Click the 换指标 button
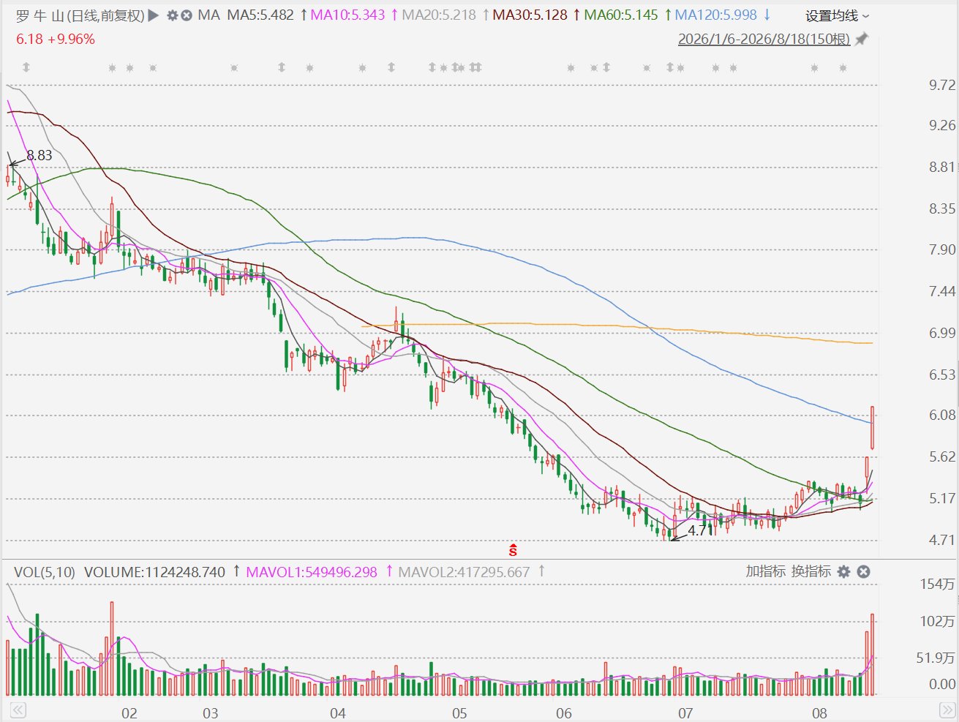959x722 pixels. tap(811, 571)
